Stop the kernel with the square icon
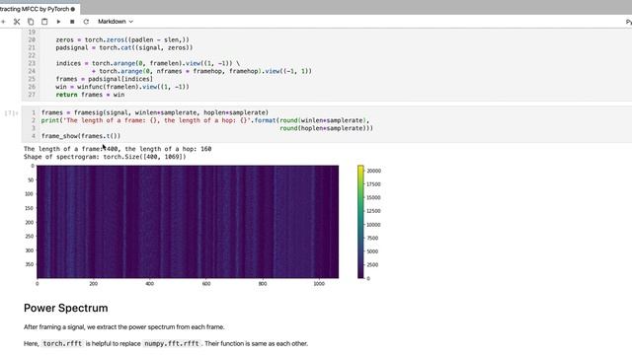This screenshot has width=632, height=355. (x=72, y=22)
